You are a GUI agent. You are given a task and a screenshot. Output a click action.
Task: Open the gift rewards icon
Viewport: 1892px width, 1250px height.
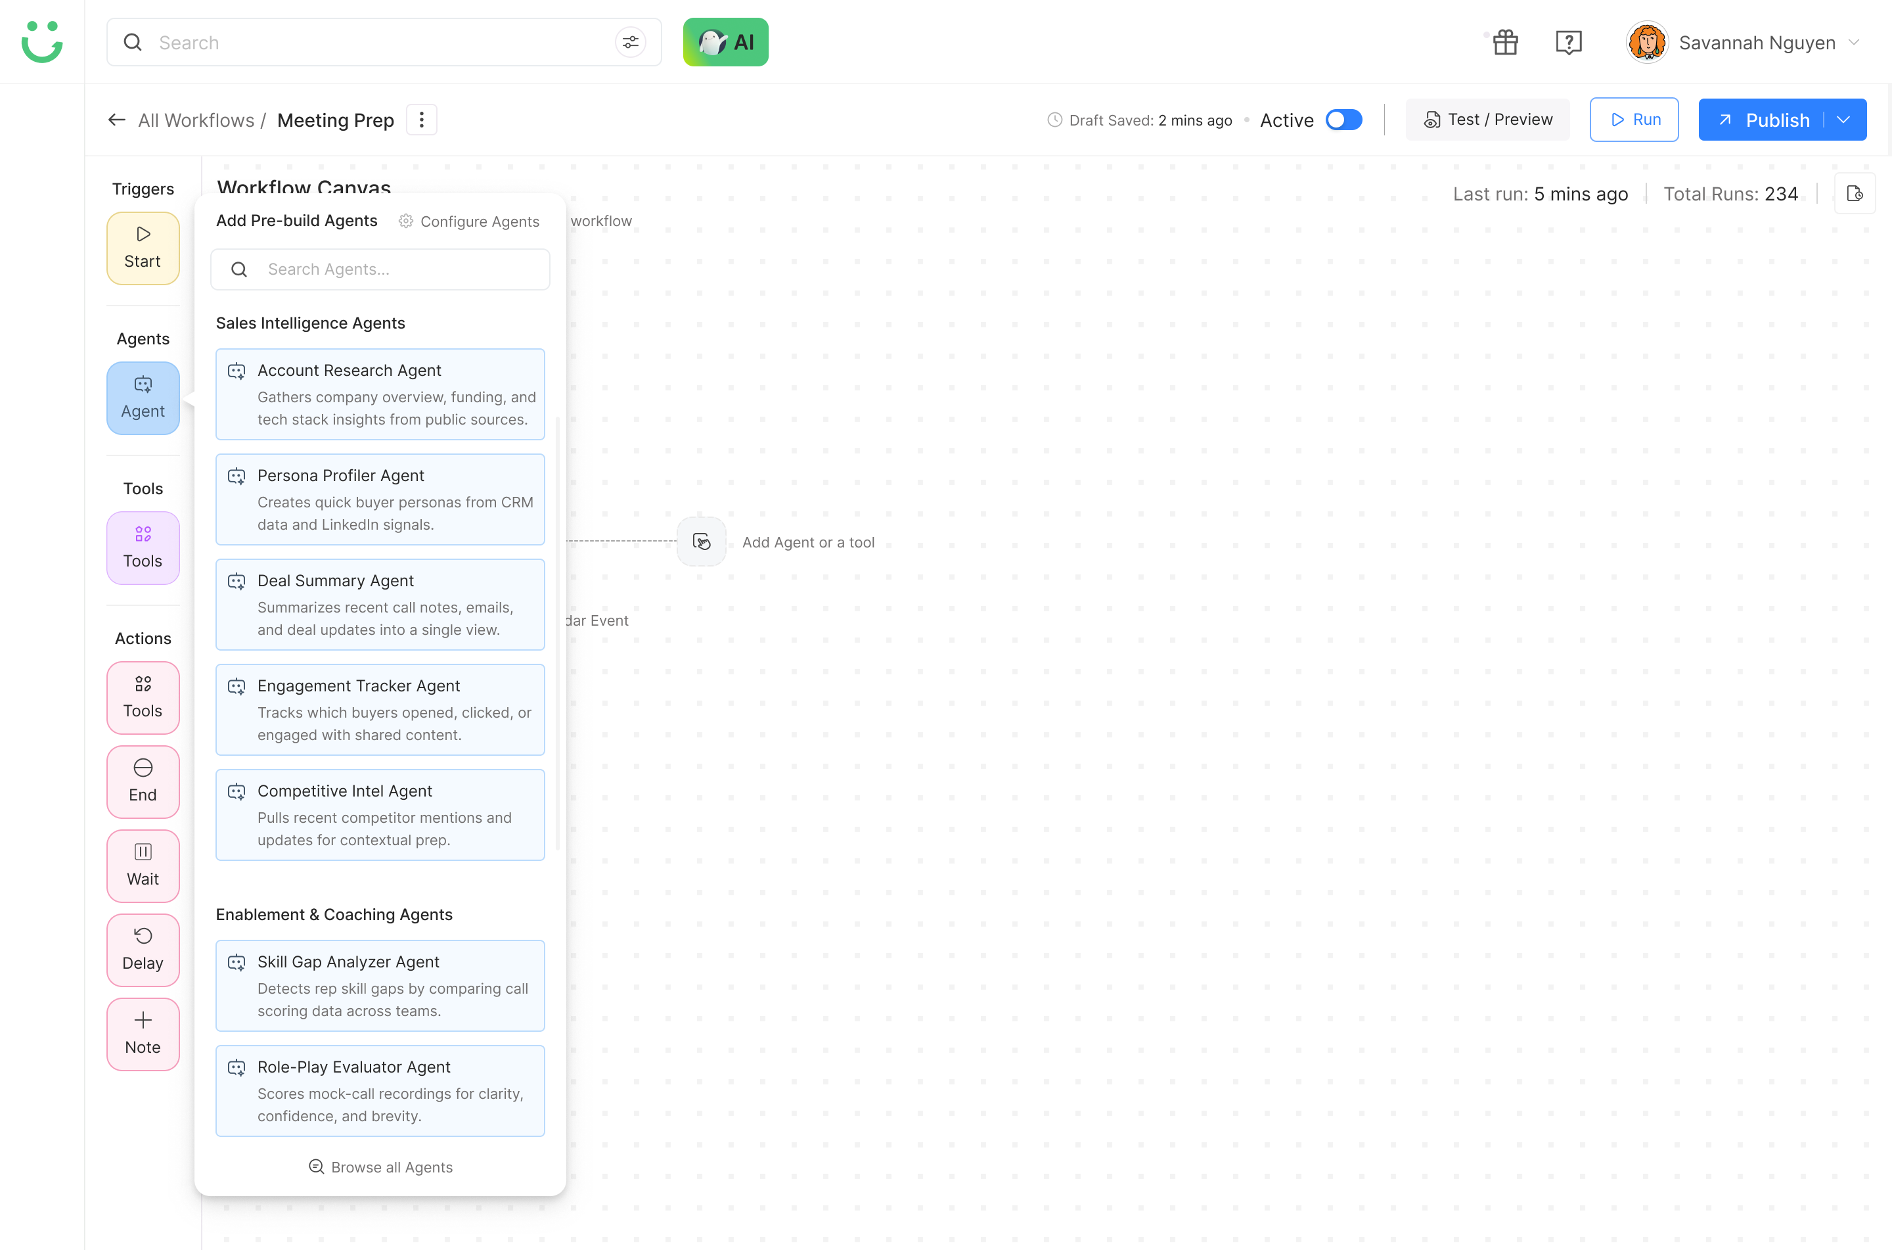coord(1505,42)
